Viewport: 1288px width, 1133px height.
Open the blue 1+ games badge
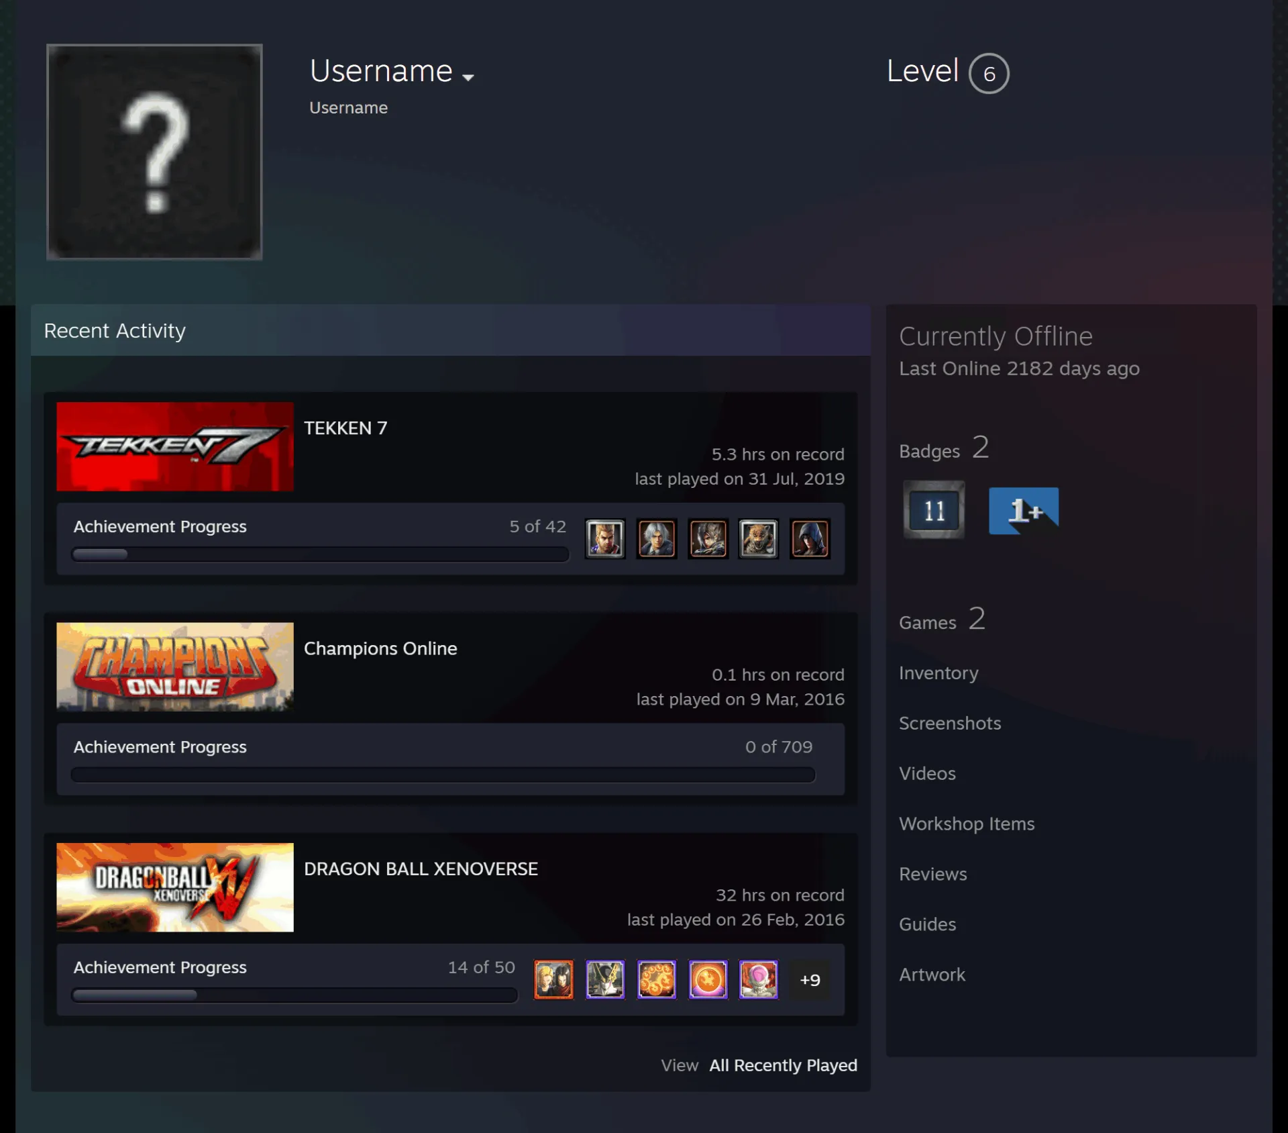[x=1024, y=511]
